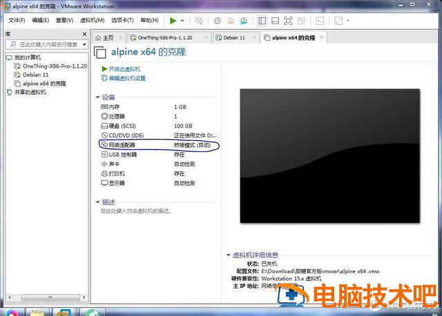Open the 虚拟机(M) menu
This screenshot has height=316, width=442.
click(x=93, y=20)
